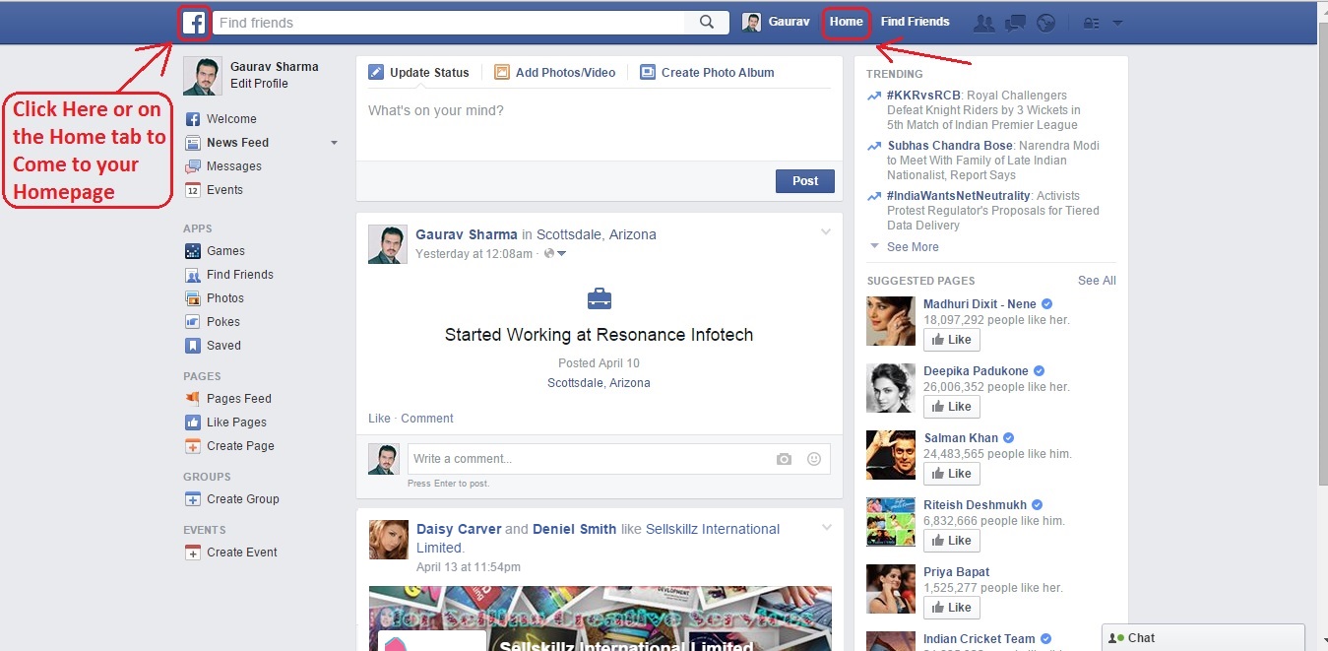Click Gaurav Sharma profile photo in sidebar
1328x651 pixels.
(203, 76)
